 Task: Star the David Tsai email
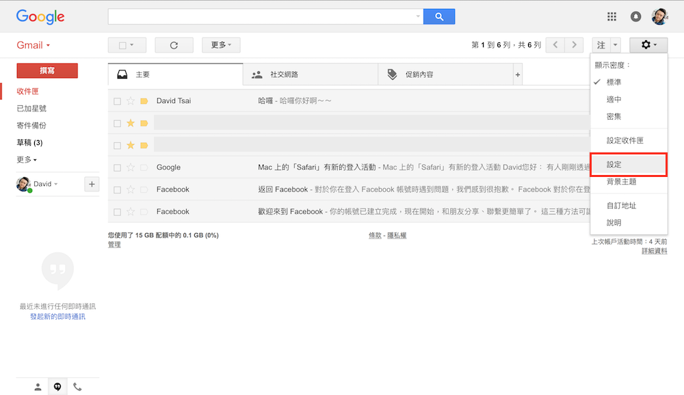pyautogui.click(x=130, y=101)
